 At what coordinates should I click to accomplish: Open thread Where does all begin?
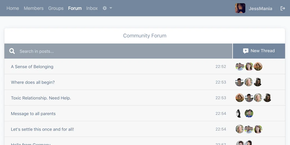click(33, 82)
